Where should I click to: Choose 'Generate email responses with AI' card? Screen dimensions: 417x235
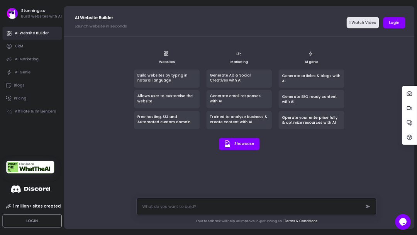tap(239, 99)
